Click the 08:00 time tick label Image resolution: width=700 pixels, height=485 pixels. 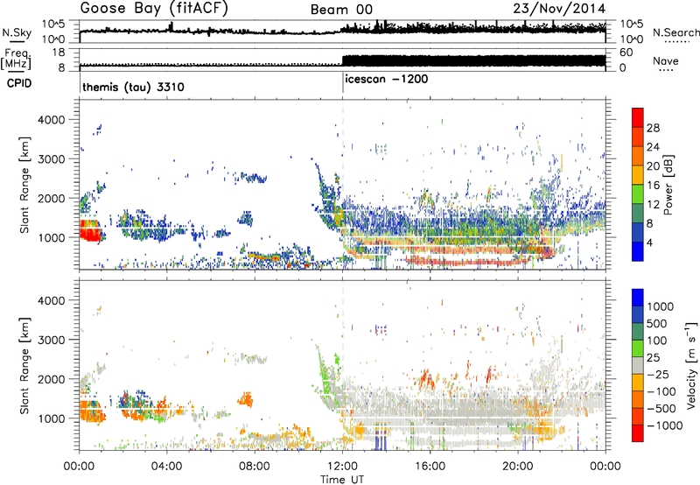(x=255, y=467)
